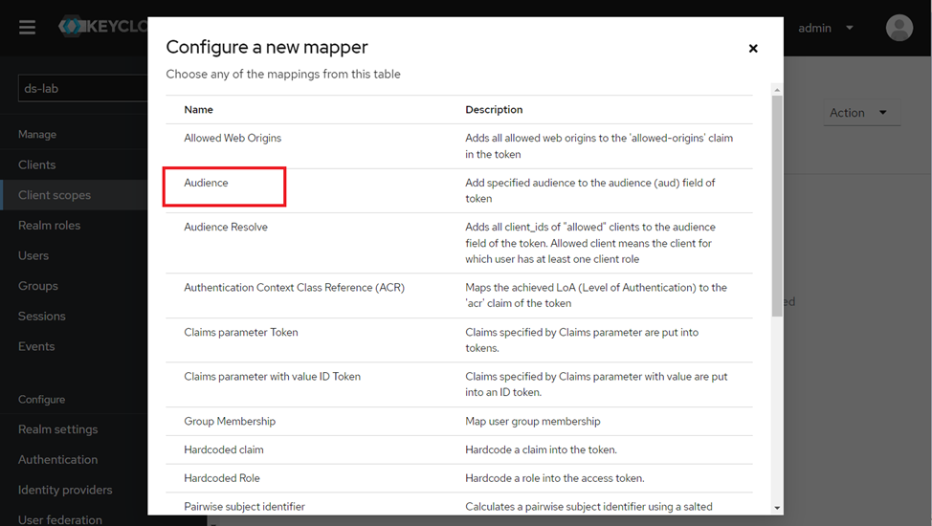Close the Configure a new mapper dialog
932x526 pixels.
753,49
